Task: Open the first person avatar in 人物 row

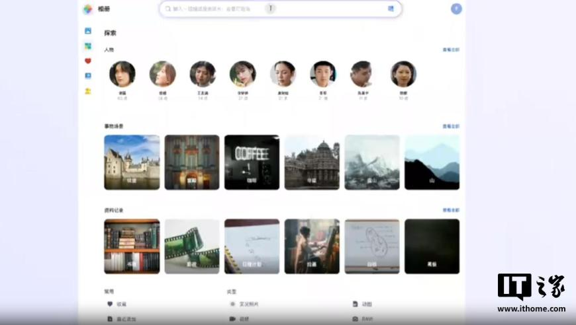Action: (122, 74)
